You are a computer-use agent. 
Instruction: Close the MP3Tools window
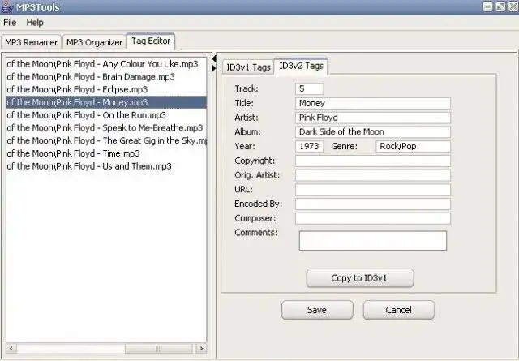513,6
